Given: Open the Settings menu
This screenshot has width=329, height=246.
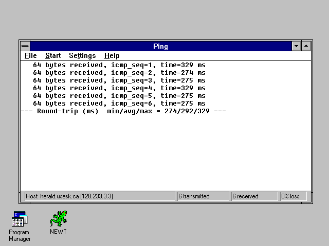Looking at the screenshot, I should coord(82,55).
